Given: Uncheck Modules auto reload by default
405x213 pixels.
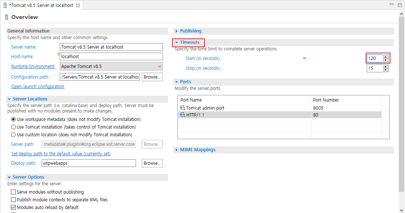Looking at the screenshot, I should pos(13,207).
